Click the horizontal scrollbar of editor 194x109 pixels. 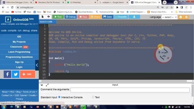pyautogui.click(x=114, y=81)
